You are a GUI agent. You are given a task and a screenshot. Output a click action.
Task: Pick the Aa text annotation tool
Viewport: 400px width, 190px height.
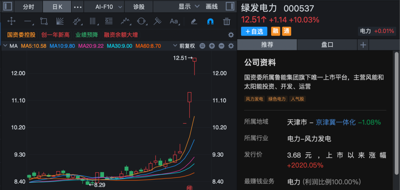point(174,21)
